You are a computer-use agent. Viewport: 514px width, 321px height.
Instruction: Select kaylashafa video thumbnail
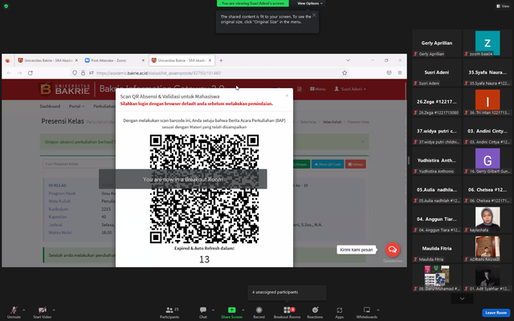pyautogui.click(x=487, y=220)
